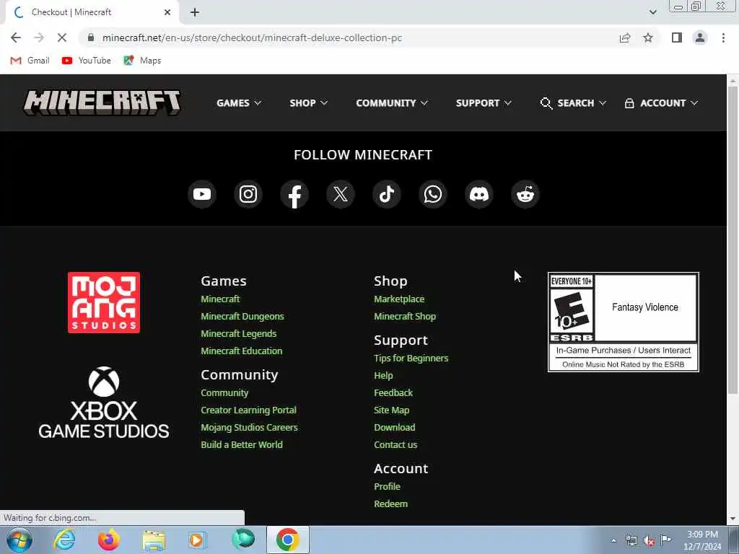Open the tab search chevron in Chrome
This screenshot has width=739, height=554.
[652, 12]
